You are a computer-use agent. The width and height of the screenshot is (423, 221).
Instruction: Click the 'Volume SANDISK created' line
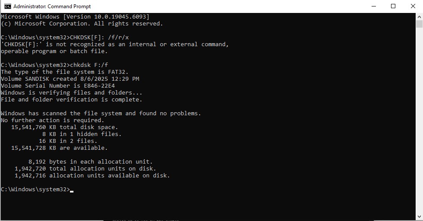70,79
